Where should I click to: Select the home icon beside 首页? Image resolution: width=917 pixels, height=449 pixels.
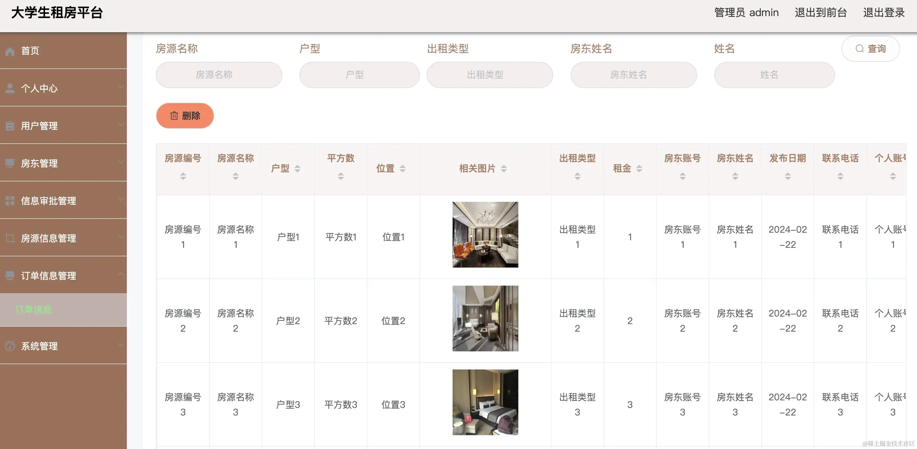pos(10,51)
